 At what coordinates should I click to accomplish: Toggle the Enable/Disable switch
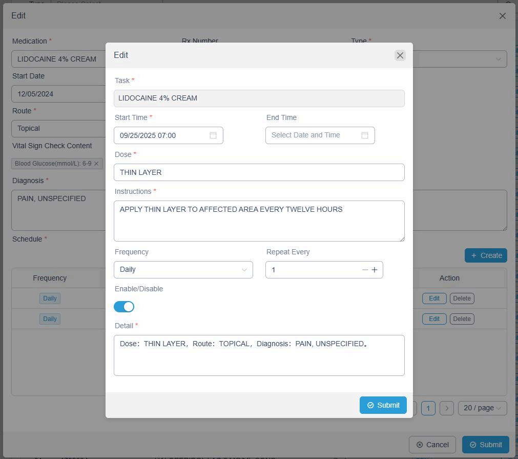click(124, 307)
